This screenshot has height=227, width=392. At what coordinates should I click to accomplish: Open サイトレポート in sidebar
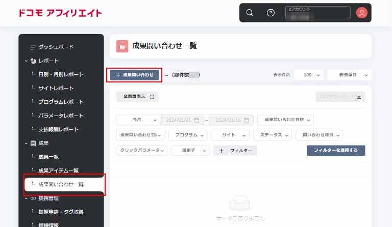point(56,88)
